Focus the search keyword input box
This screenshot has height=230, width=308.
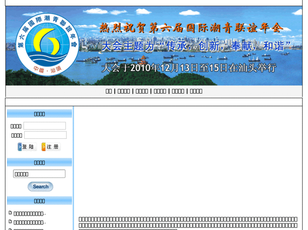[x=39, y=174]
